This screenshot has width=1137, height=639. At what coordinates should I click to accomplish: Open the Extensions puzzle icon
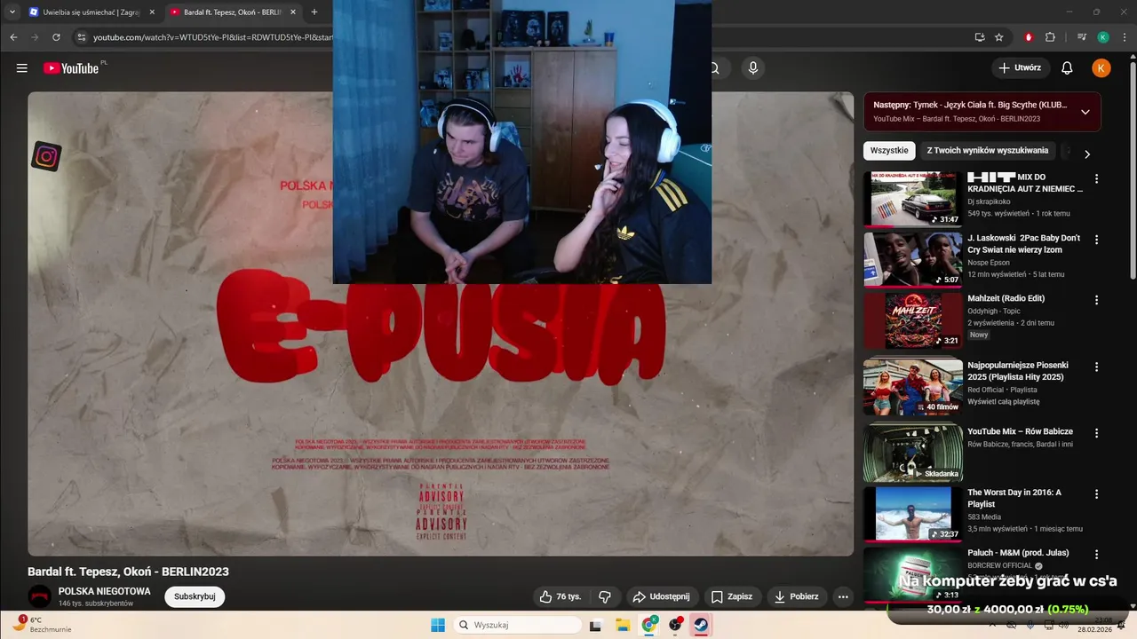pos(1050,37)
